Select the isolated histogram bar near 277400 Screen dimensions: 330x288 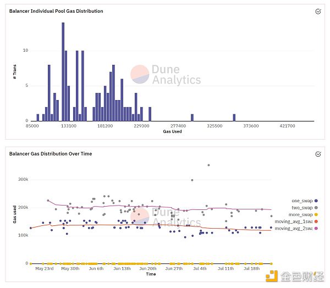tap(192, 117)
